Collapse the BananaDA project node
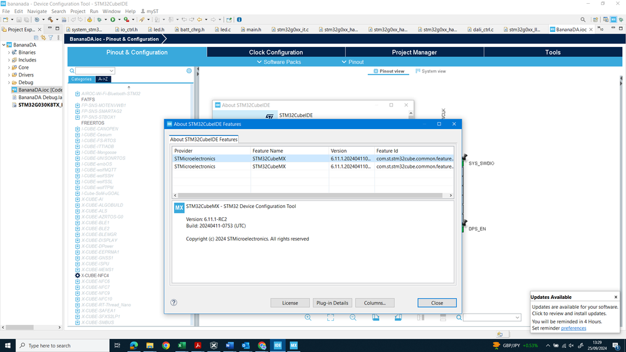This screenshot has width=626, height=352. pyautogui.click(x=4, y=44)
